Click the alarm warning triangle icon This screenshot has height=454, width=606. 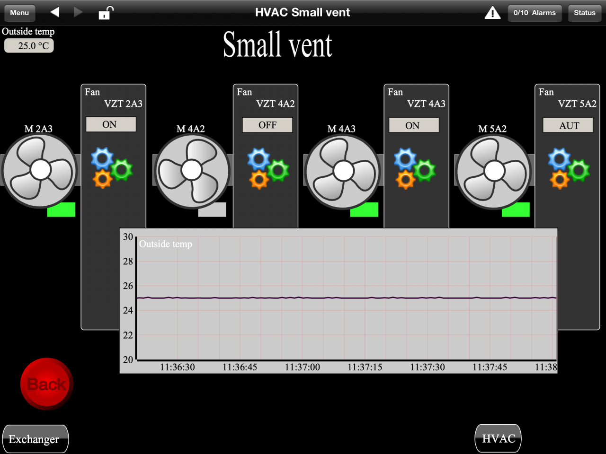pyautogui.click(x=492, y=13)
